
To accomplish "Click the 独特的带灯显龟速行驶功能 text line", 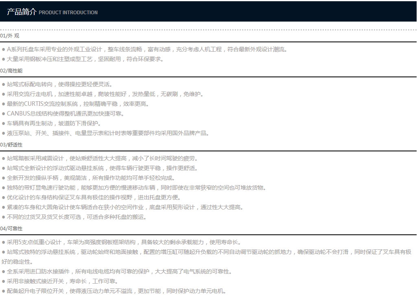I will 136,188.
